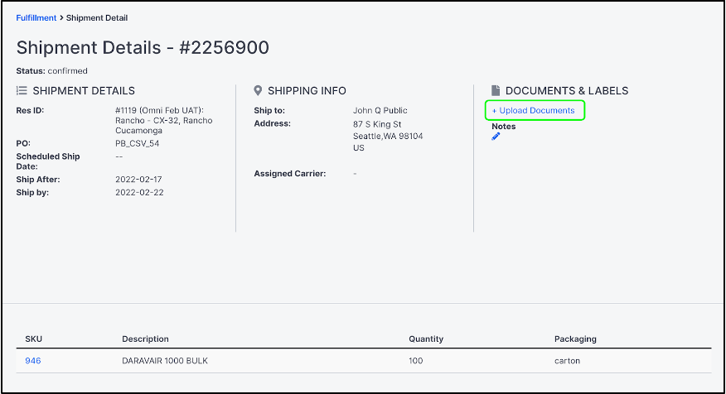Click the Quantity column header

[426, 339]
